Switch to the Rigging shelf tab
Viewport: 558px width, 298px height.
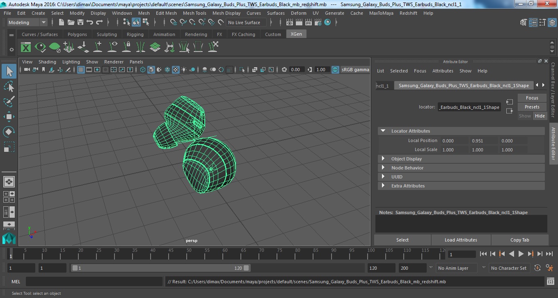point(135,34)
